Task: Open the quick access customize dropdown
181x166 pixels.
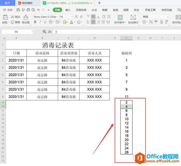Action: [x=49, y=10]
